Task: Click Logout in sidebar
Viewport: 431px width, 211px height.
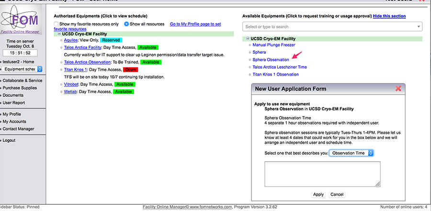Action: 9,141
